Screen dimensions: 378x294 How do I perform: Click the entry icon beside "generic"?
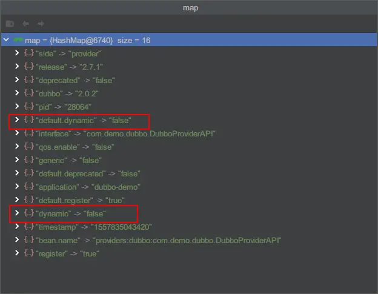[29, 159]
